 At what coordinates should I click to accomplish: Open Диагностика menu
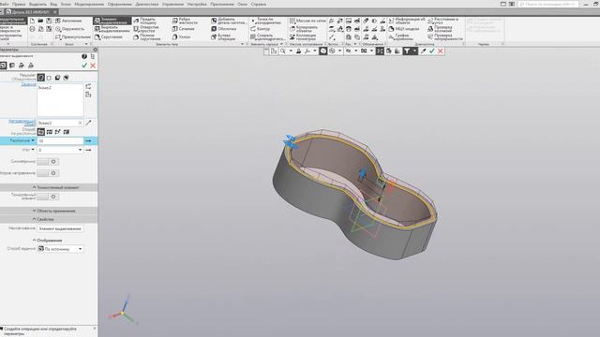click(x=147, y=4)
